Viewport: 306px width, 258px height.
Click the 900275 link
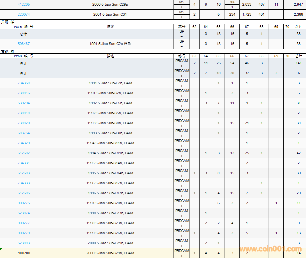coord(23,203)
